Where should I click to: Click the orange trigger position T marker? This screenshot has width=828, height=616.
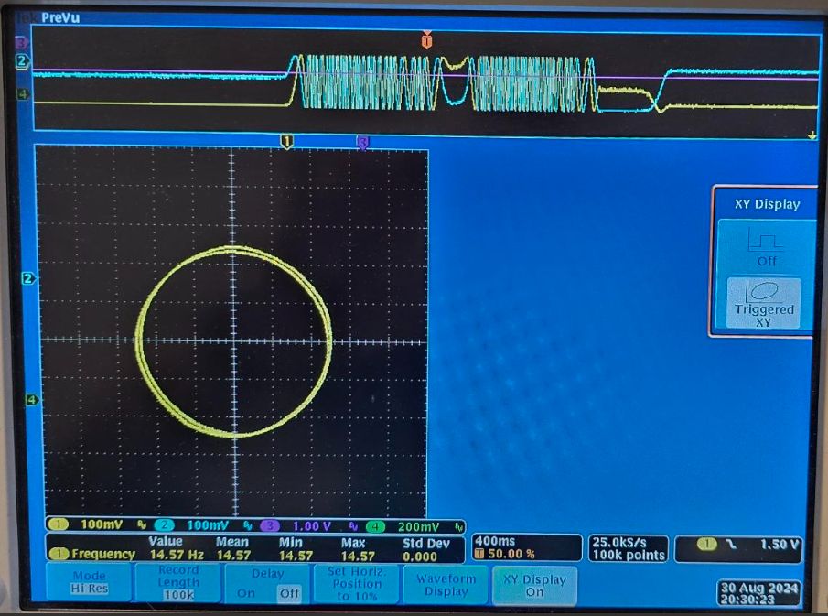point(426,40)
